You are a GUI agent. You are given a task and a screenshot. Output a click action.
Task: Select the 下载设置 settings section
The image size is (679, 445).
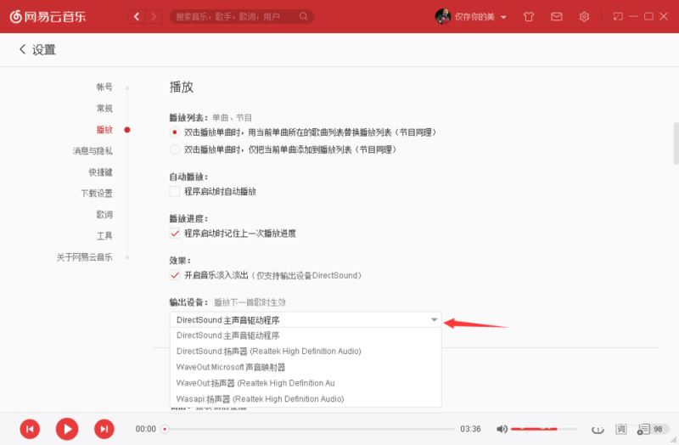97,194
